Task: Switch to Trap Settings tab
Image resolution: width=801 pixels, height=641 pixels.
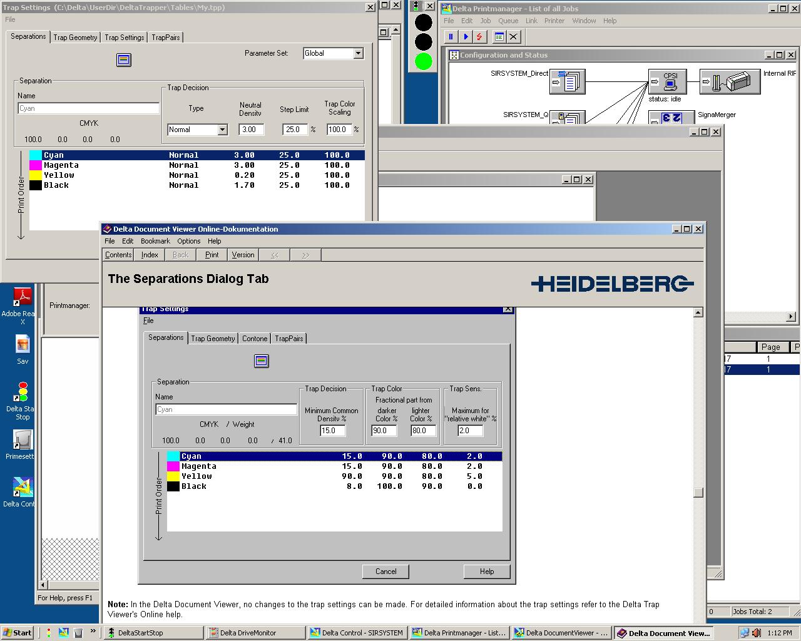Action: pyautogui.click(x=125, y=38)
